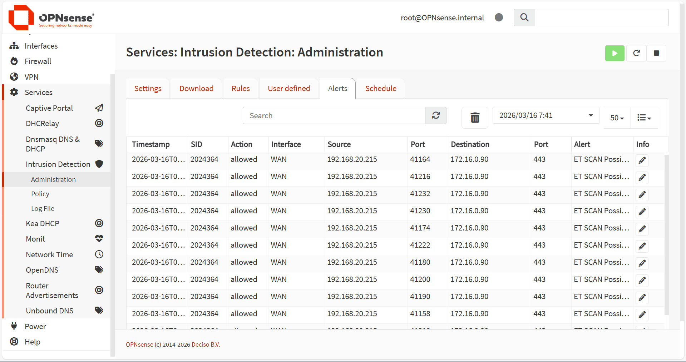686x362 pixels.
Task: Open info for the port 41164 alert
Action: coord(642,160)
